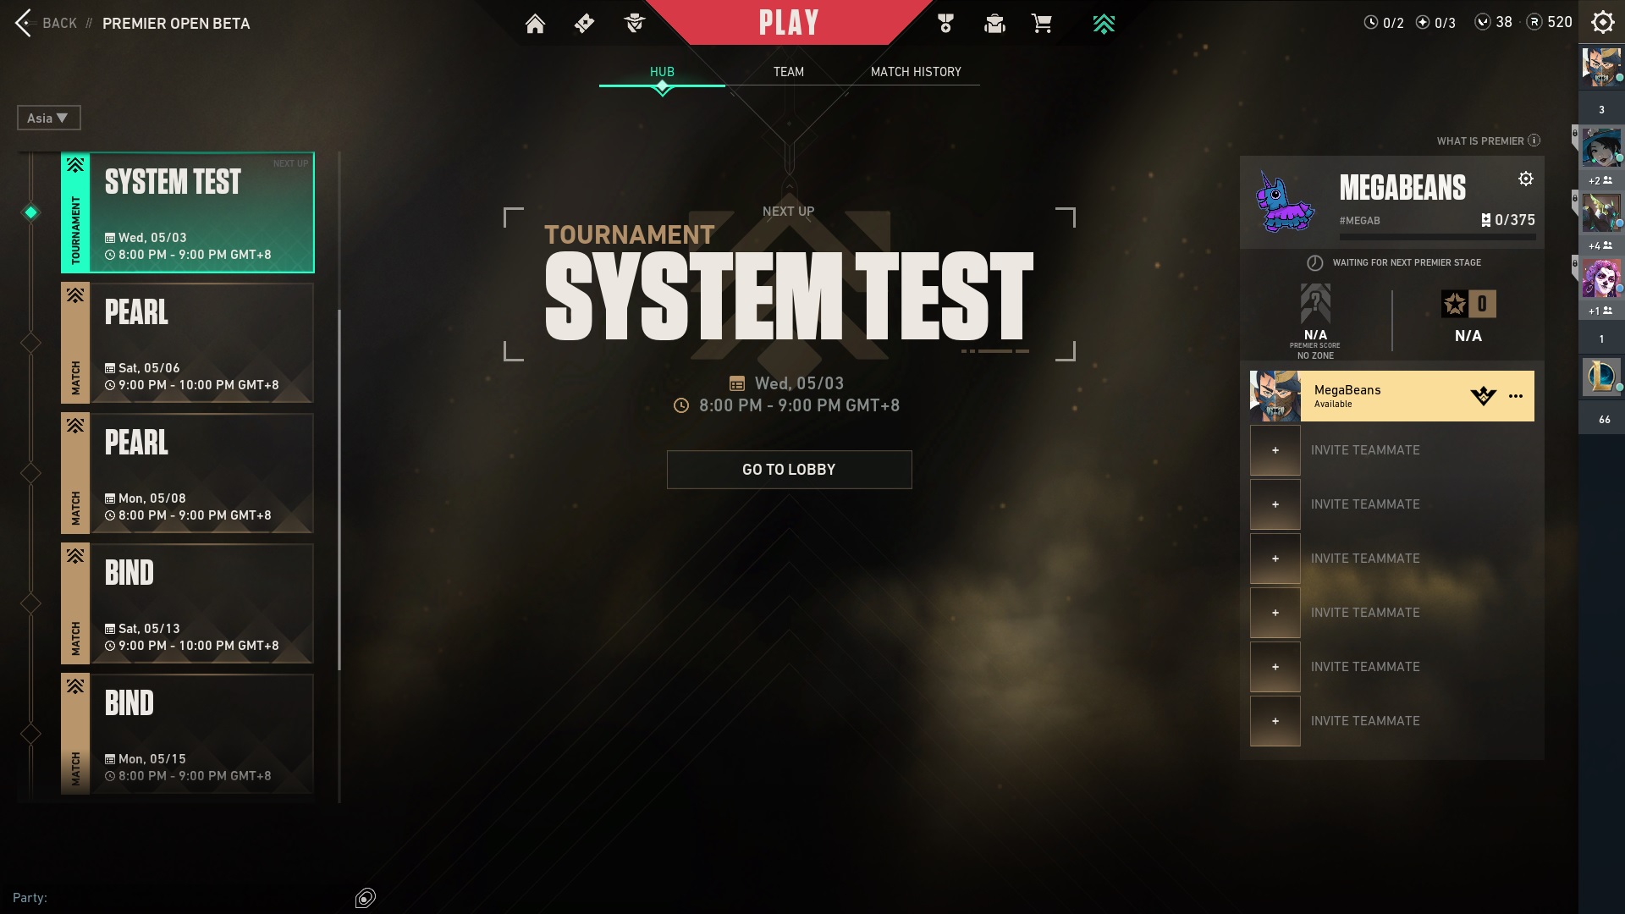Screen dimensions: 1625x914
Task: Toggle the HUB tab active state
Action: coord(662,71)
